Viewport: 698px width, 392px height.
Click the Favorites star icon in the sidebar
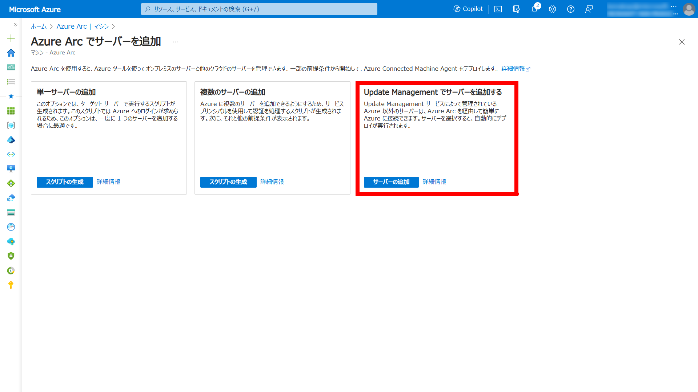pyautogui.click(x=11, y=96)
